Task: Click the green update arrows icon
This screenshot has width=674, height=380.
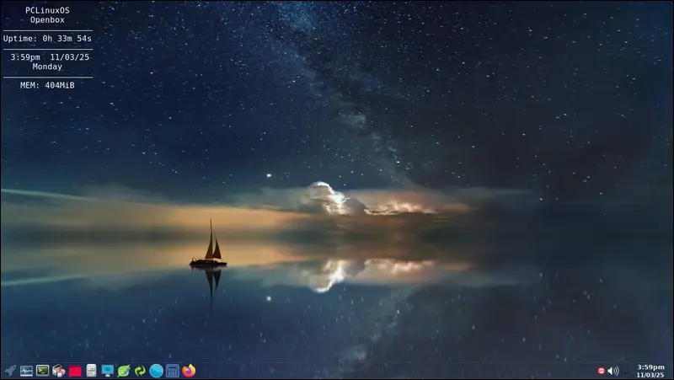Action: [x=140, y=371]
